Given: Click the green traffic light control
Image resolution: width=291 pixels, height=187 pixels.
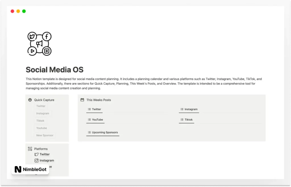Looking at the screenshot, I should point(24,11).
